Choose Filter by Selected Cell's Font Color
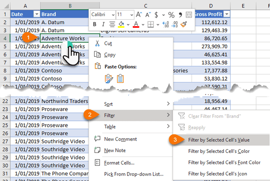The height and width of the screenshot is (181, 270). (222, 163)
